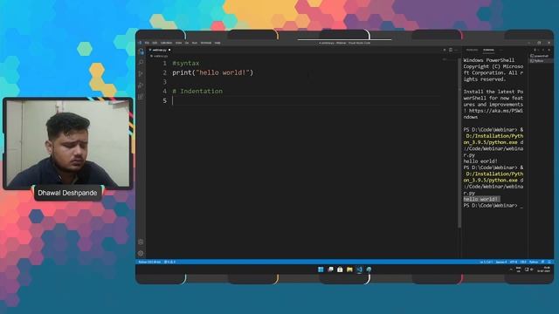The height and width of the screenshot is (314, 559).
Task: Click the # Indentation comment line
Action: (197, 92)
